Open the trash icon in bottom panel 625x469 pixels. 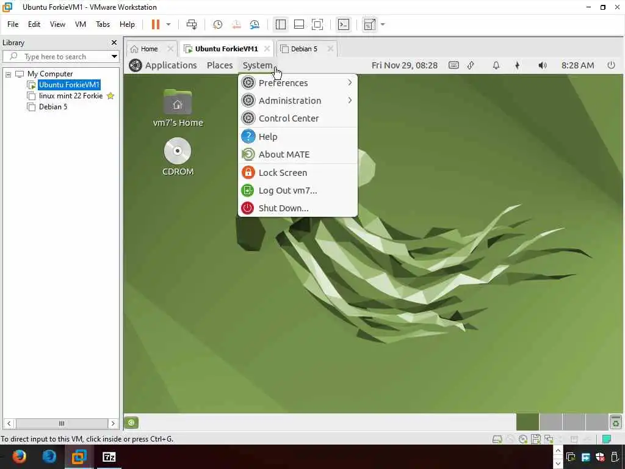(616, 423)
